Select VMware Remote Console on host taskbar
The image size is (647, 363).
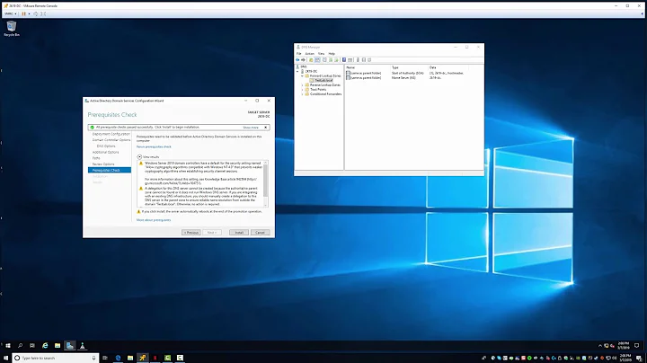click(142, 358)
